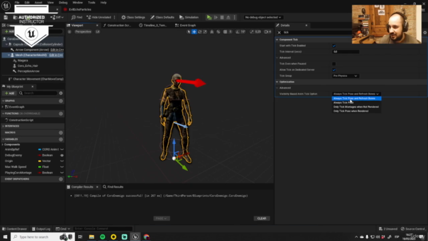Screen dimensions: 428x241
Task: Select the rotate gizmo tool in viewport
Action: pyautogui.click(x=199, y=31)
